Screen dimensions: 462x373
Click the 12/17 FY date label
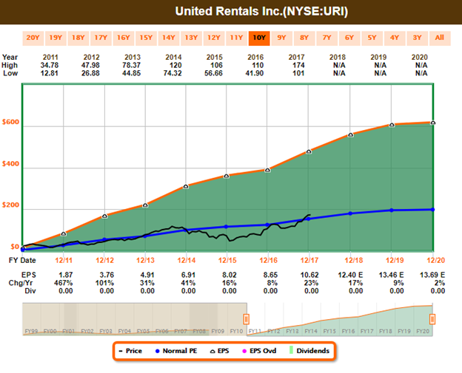309,261
